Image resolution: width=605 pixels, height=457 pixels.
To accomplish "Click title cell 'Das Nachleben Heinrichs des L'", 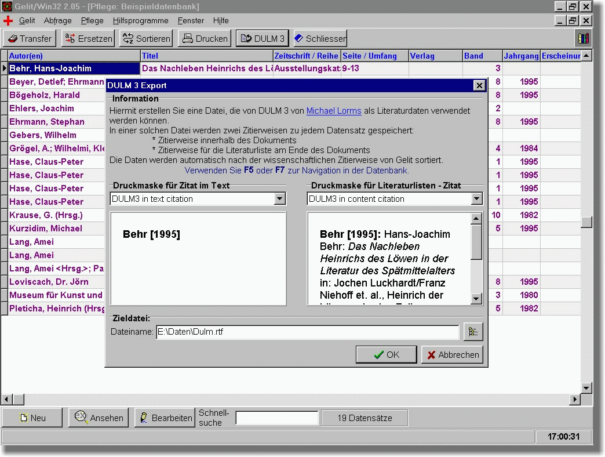I will point(207,68).
